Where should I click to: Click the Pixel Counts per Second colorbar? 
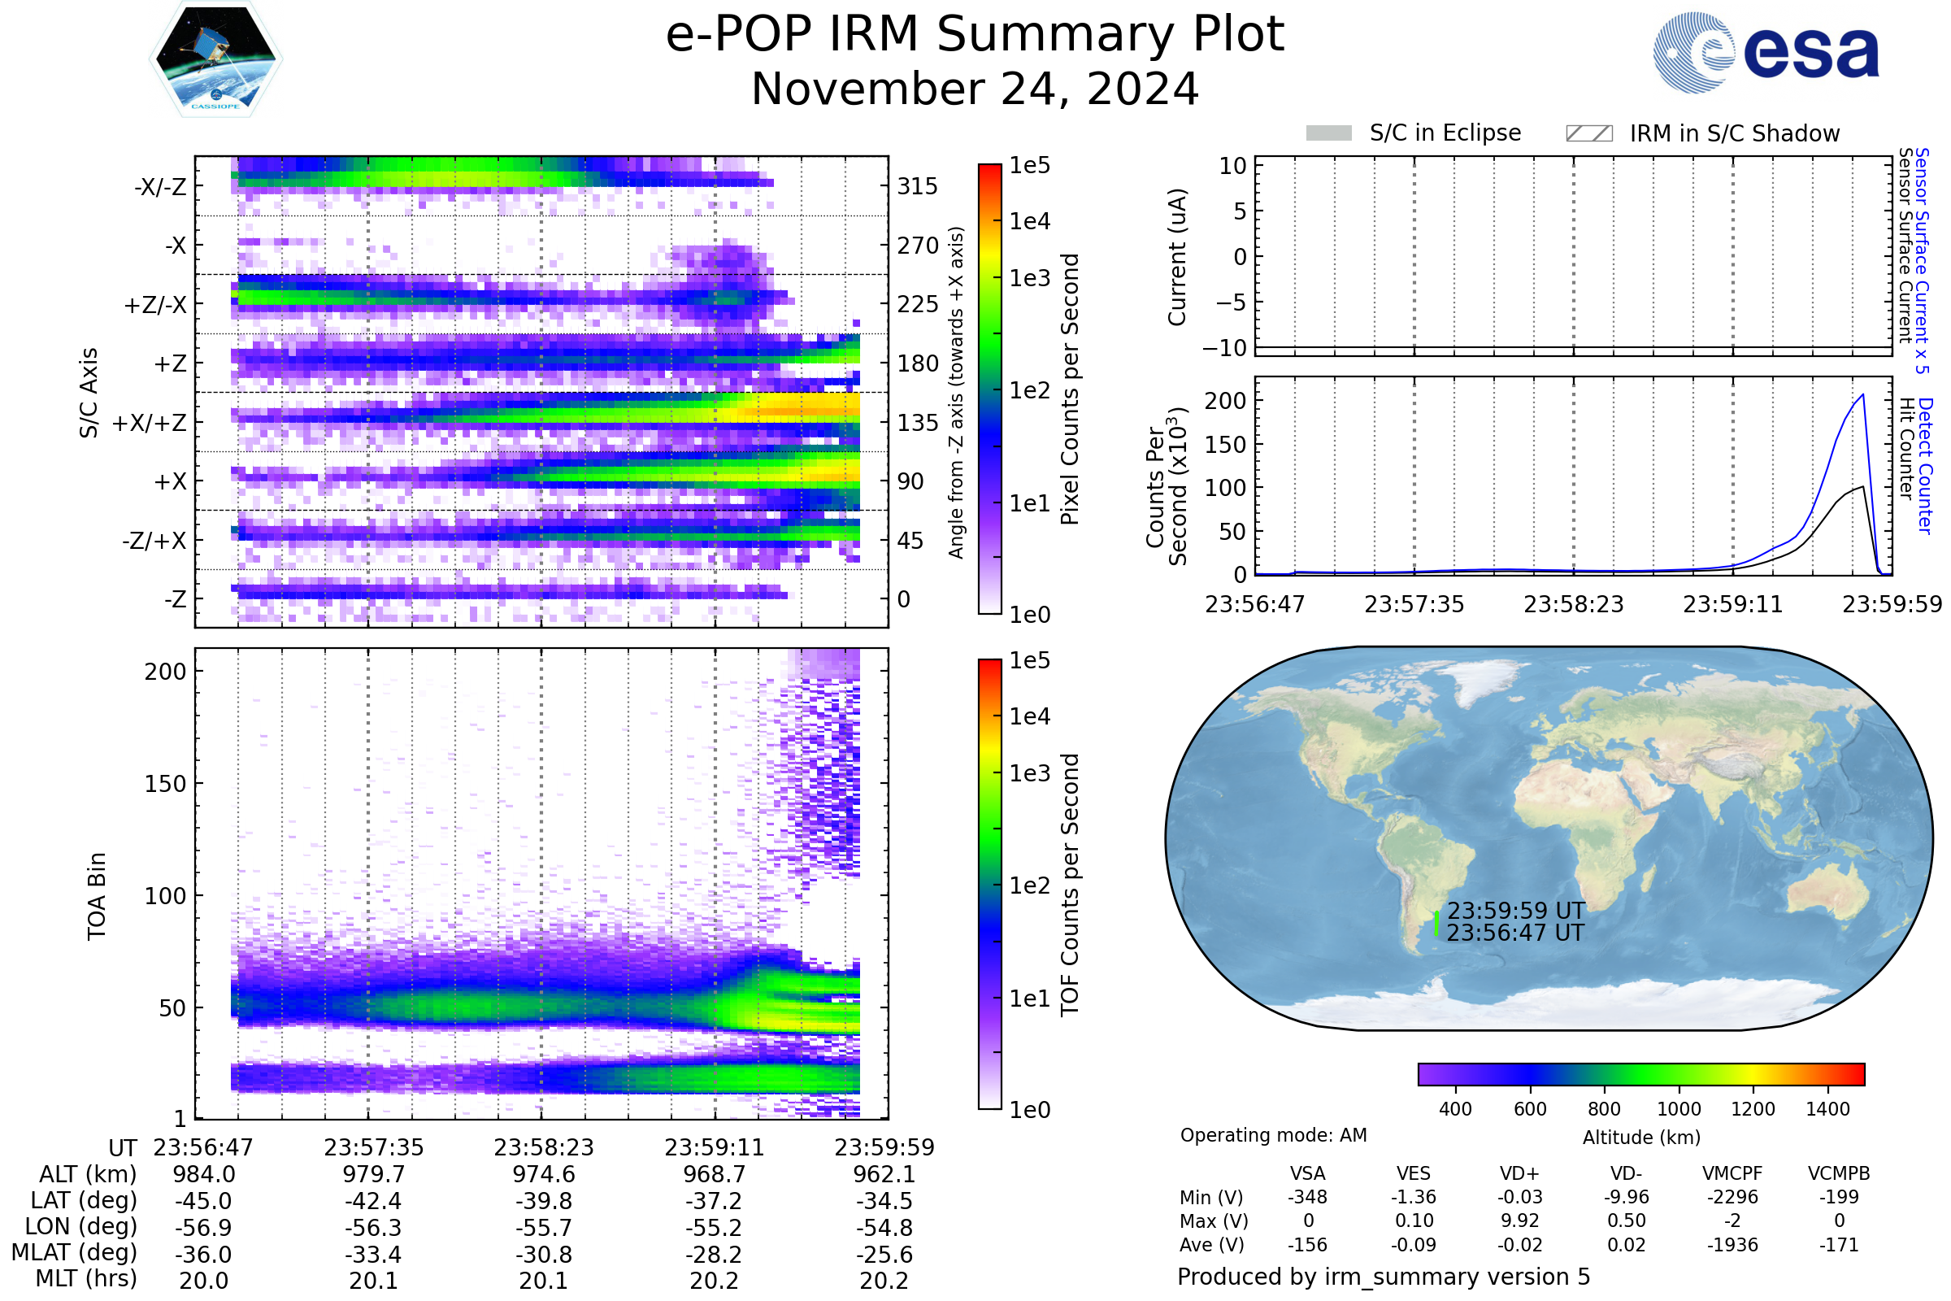(989, 389)
